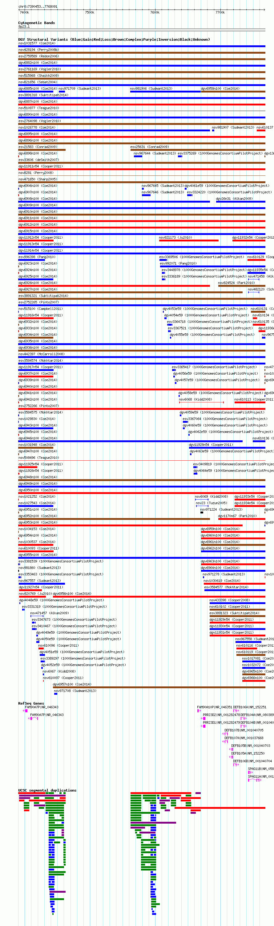Select variant nsv471457 (Alkan2009)

coord(50,614)
